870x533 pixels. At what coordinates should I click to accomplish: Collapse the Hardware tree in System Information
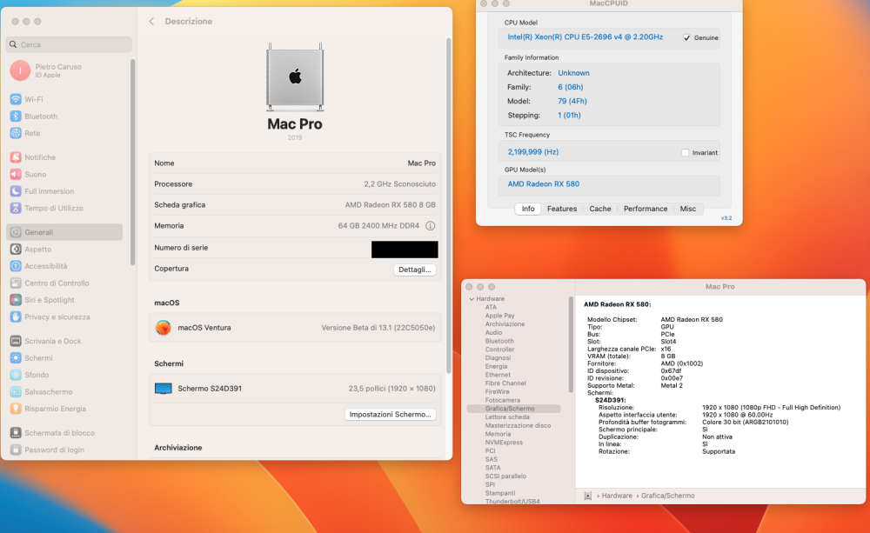pyautogui.click(x=472, y=299)
